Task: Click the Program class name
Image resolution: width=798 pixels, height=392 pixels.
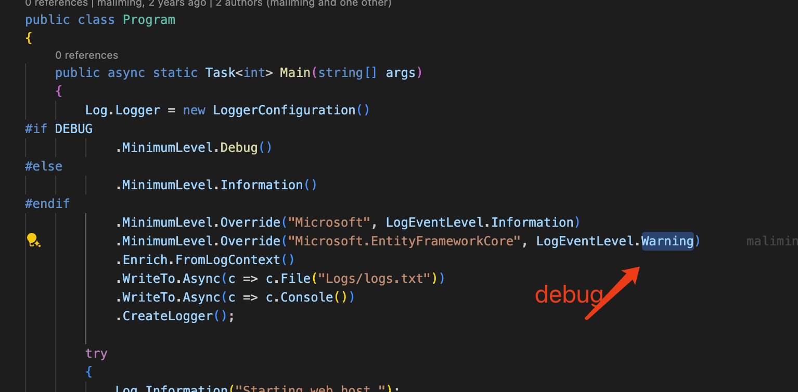Action: (x=149, y=20)
